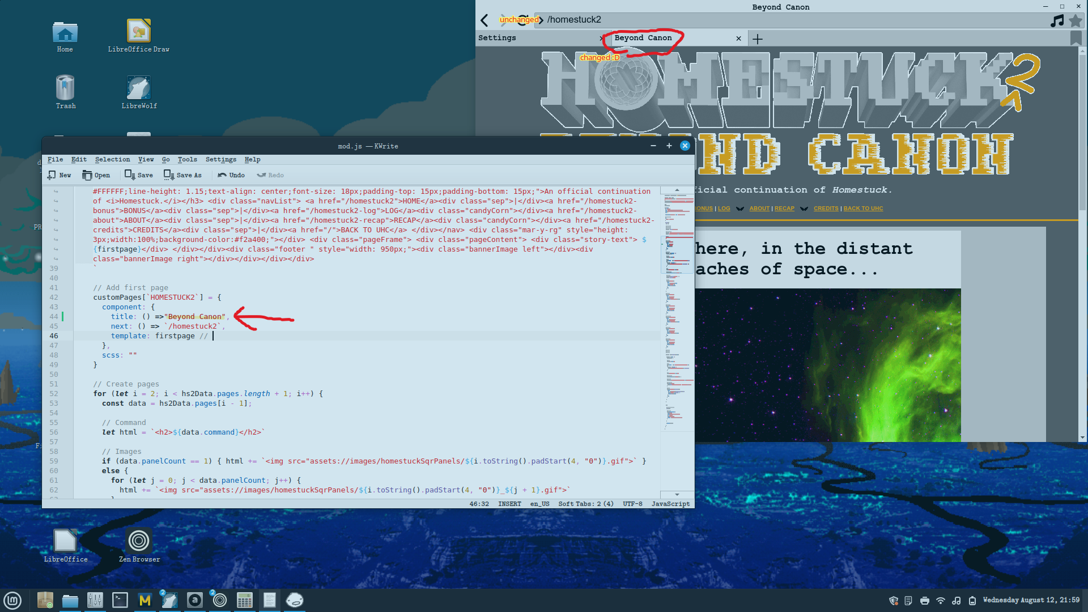Switch to KWrite in the taskbar
Viewport: 1088px width, 612px height.
(270, 600)
